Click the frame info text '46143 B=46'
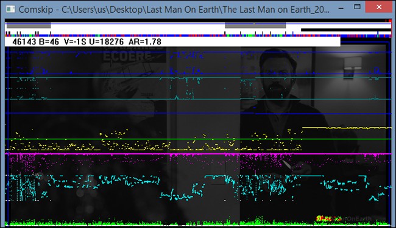 pyautogui.click(x=35, y=42)
